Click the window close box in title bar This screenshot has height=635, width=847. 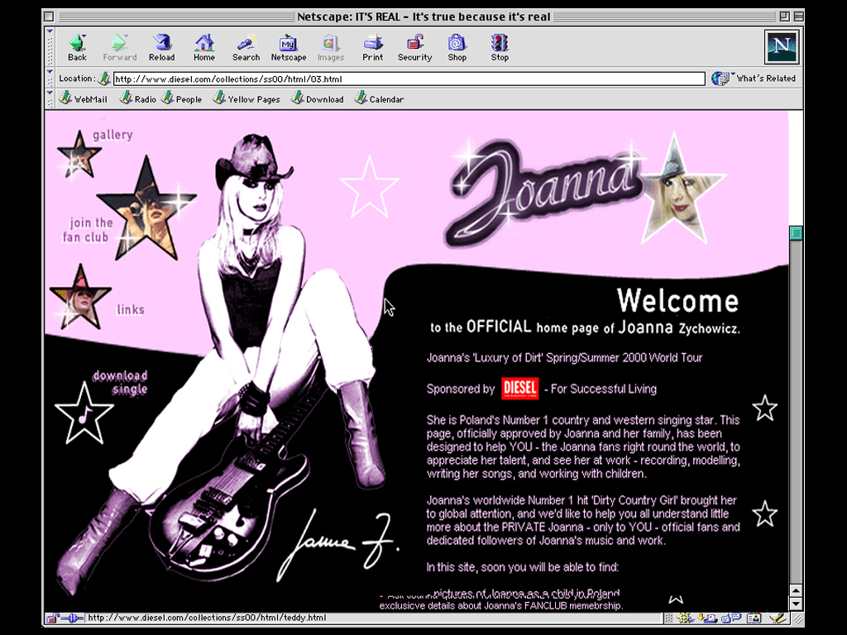point(49,17)
